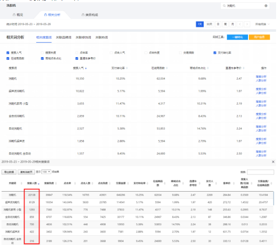
Task: Select the 关联品牌词 sub-tab
Action: pyautogui.click(x=64, y=37)
